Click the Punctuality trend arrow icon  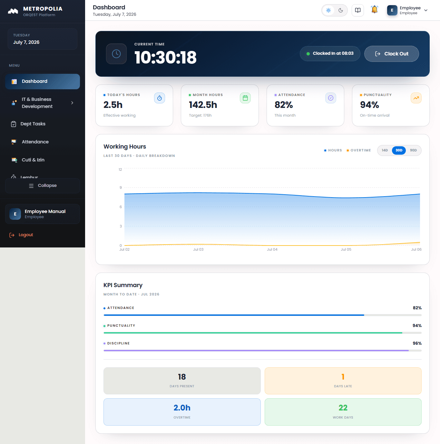[416, 98]
